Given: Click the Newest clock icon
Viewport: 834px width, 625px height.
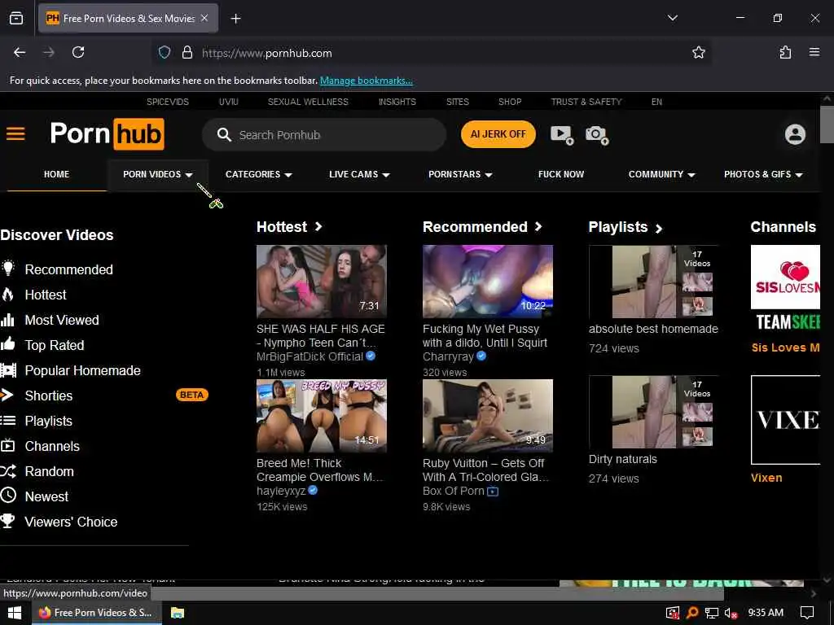Looking at the screenshot, I should point(8,496).
